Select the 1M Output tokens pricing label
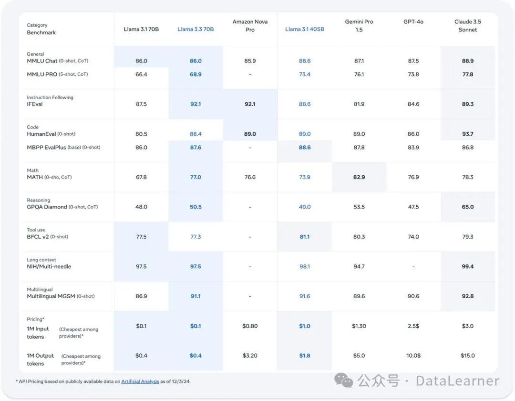This screenshot has width=515, height=401. point(63,360)
